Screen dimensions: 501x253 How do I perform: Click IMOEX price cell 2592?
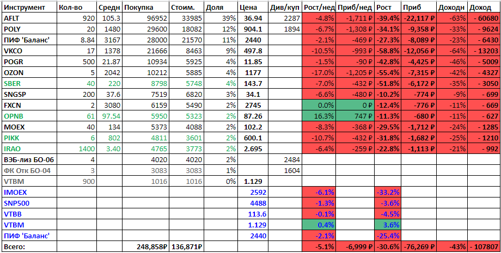(x=253, y=193)
